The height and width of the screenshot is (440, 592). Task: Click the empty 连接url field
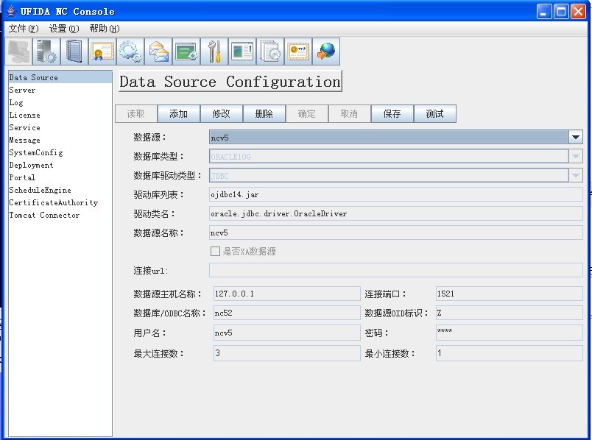pyautogui.click(x=395, y=270)
